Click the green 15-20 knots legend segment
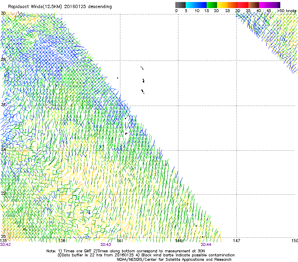Viewport: 298px width, 262px height. (x=212, y=5)
